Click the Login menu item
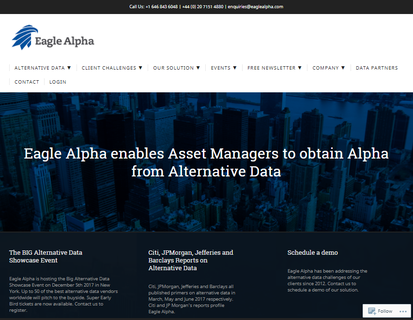 coord(58,82)
